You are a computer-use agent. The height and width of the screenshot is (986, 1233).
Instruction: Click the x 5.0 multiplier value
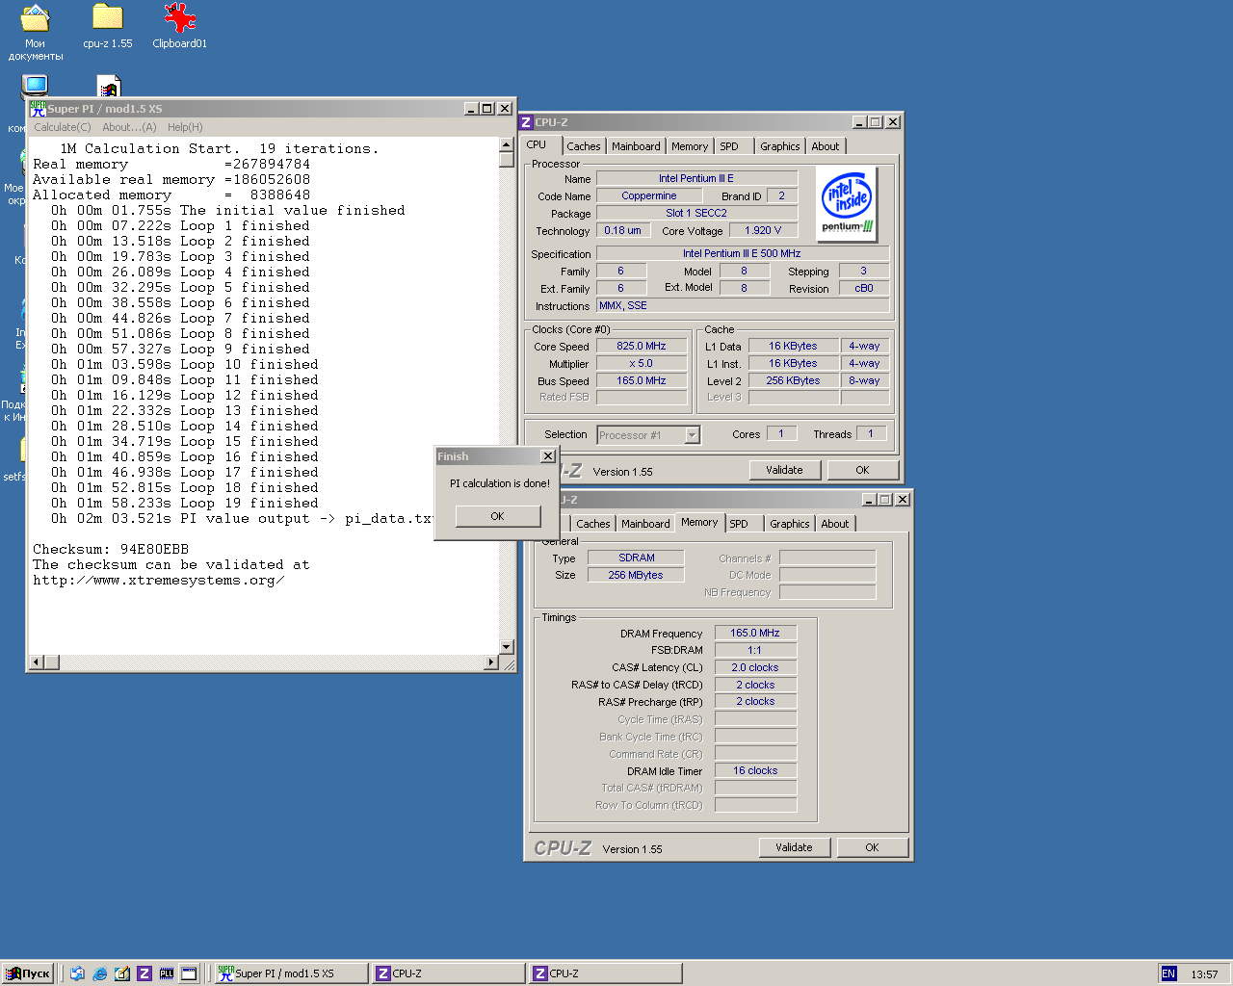[642, 363]
